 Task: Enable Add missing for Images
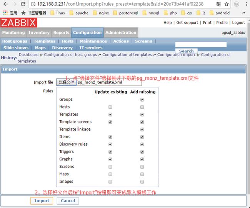point(142,182)
